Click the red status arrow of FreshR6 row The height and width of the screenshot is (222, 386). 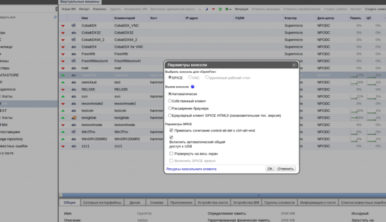point(63,54)
